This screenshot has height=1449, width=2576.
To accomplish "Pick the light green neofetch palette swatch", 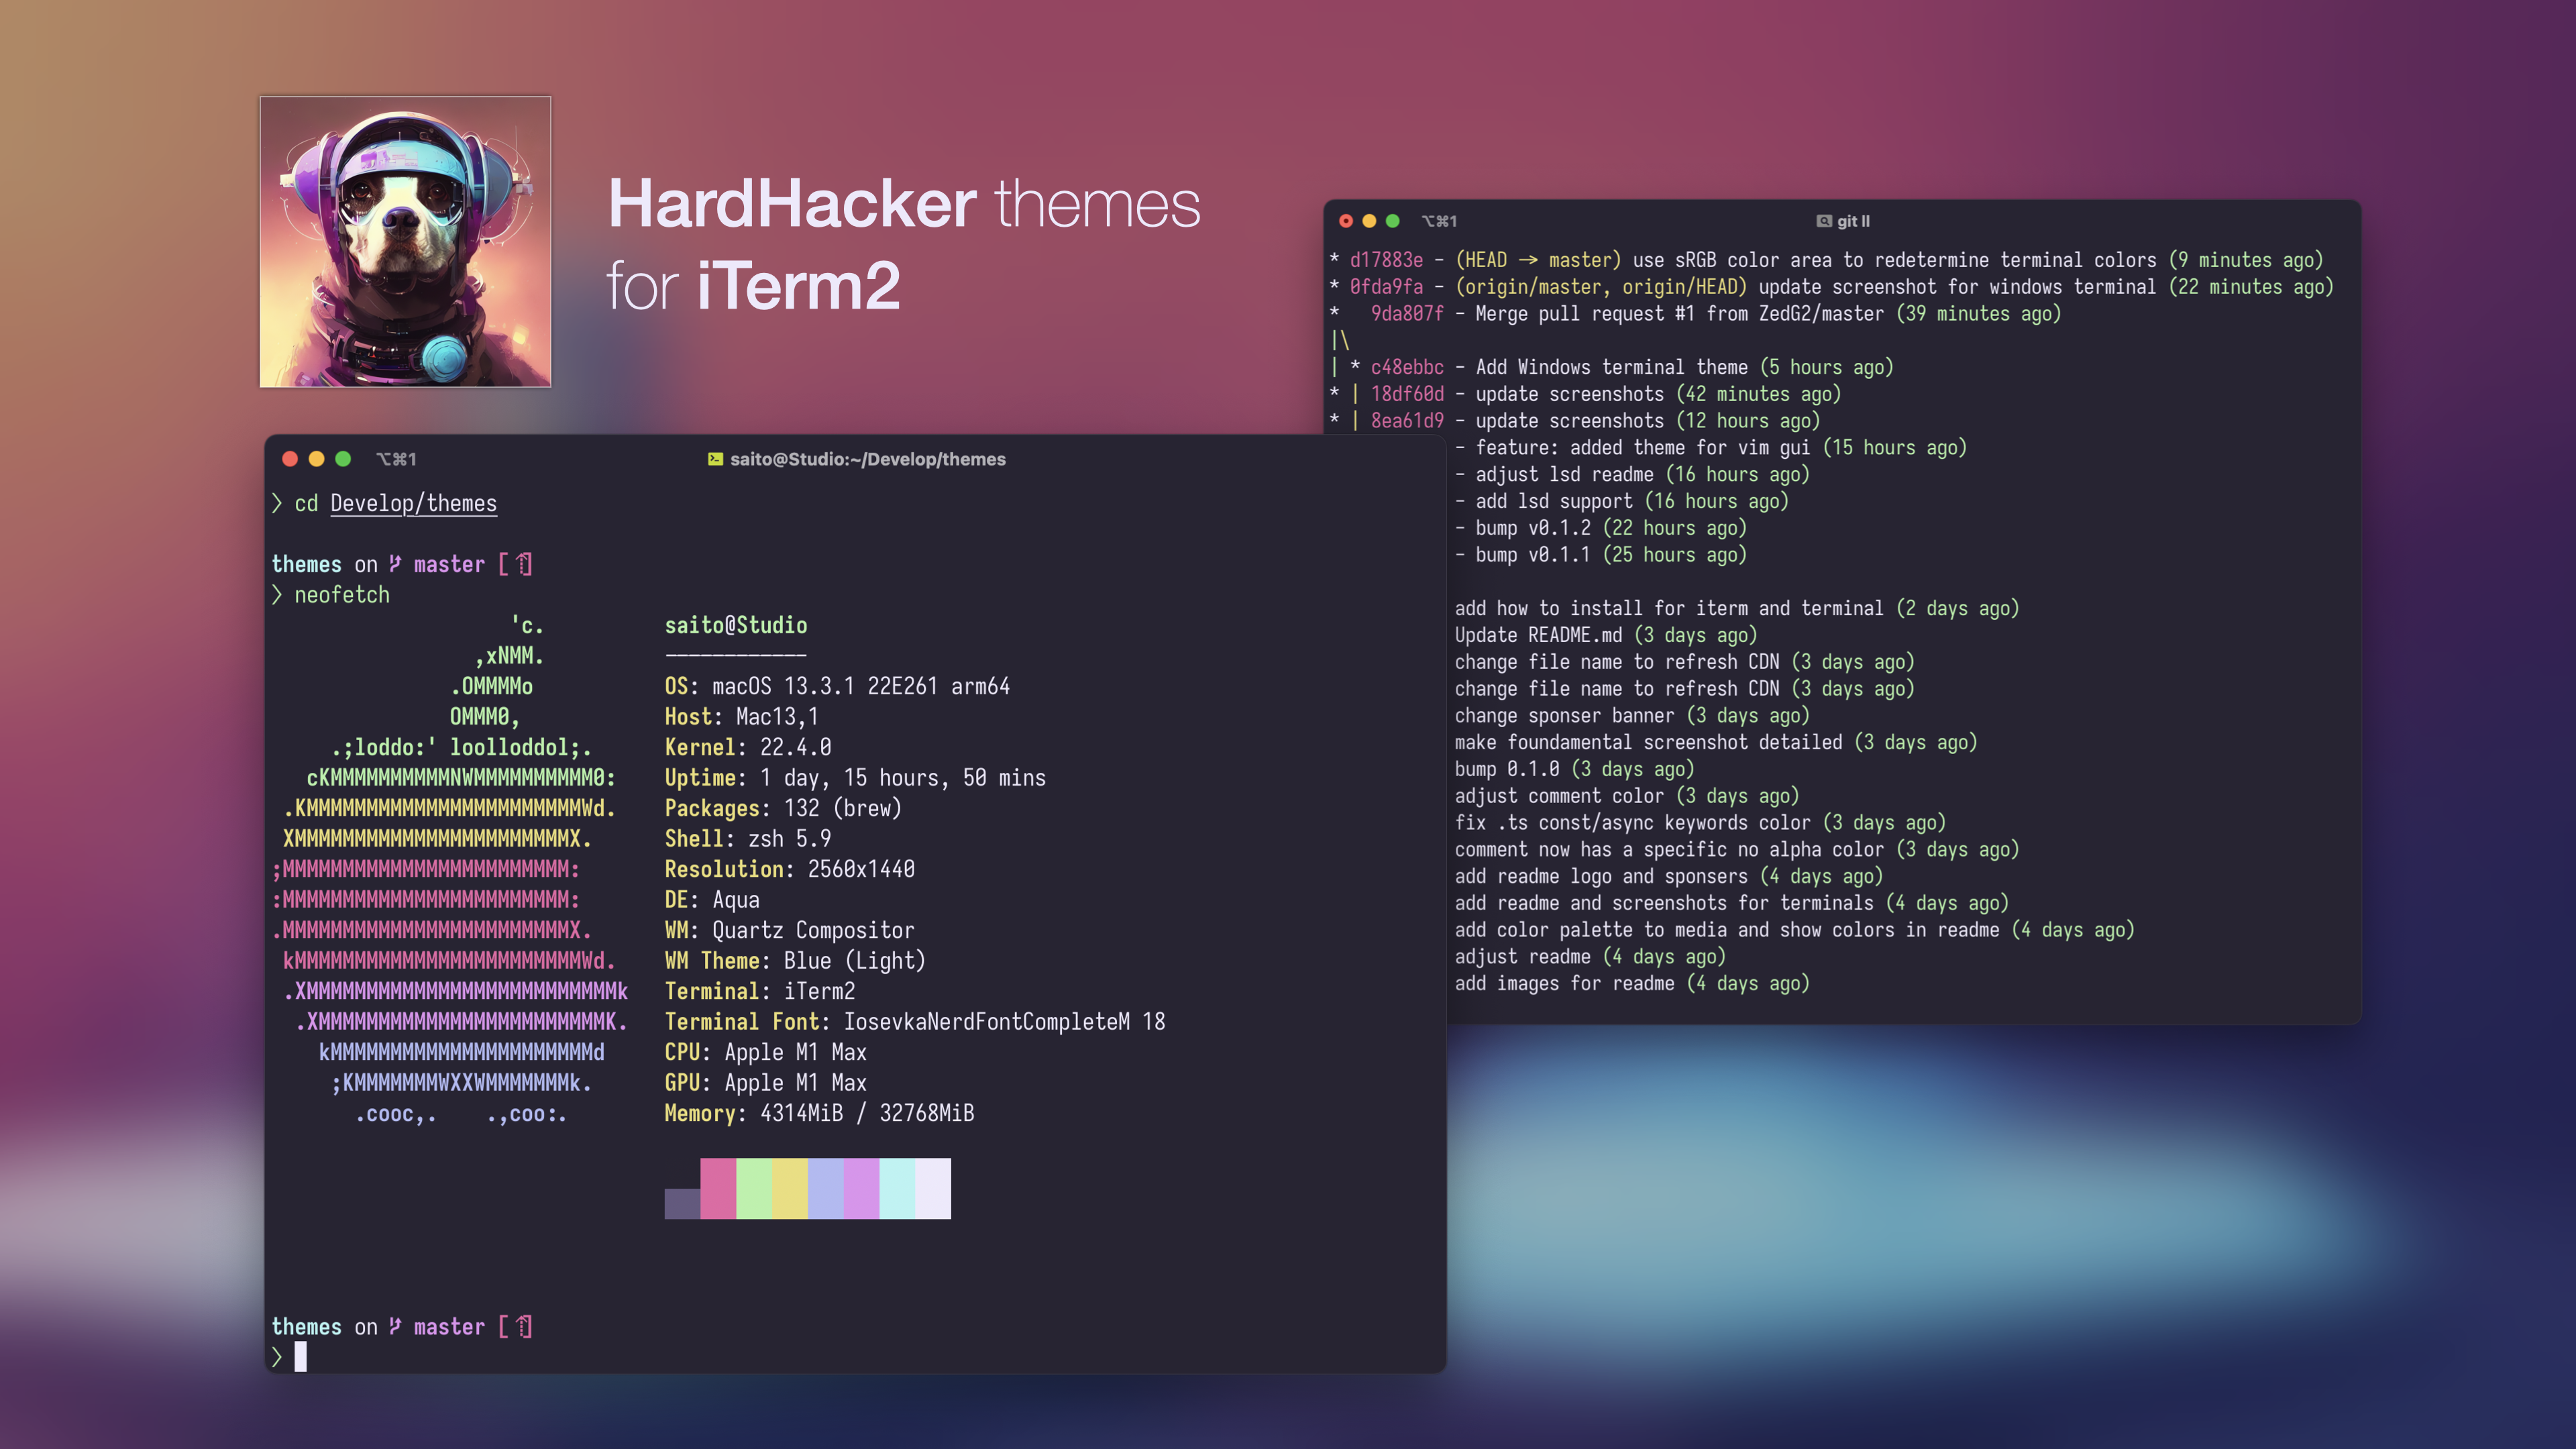I will click(x=754, y=1188).
